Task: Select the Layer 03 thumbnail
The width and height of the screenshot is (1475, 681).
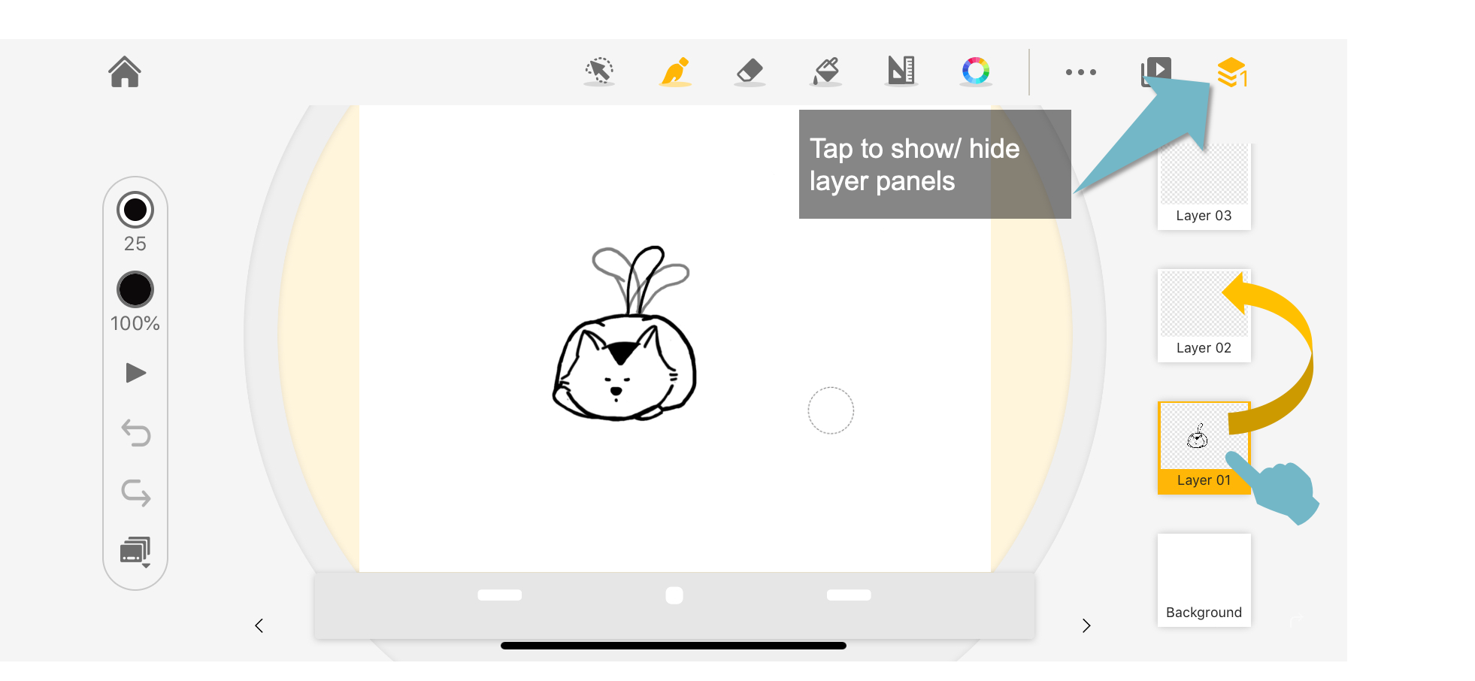Action: coord(1204,185)
